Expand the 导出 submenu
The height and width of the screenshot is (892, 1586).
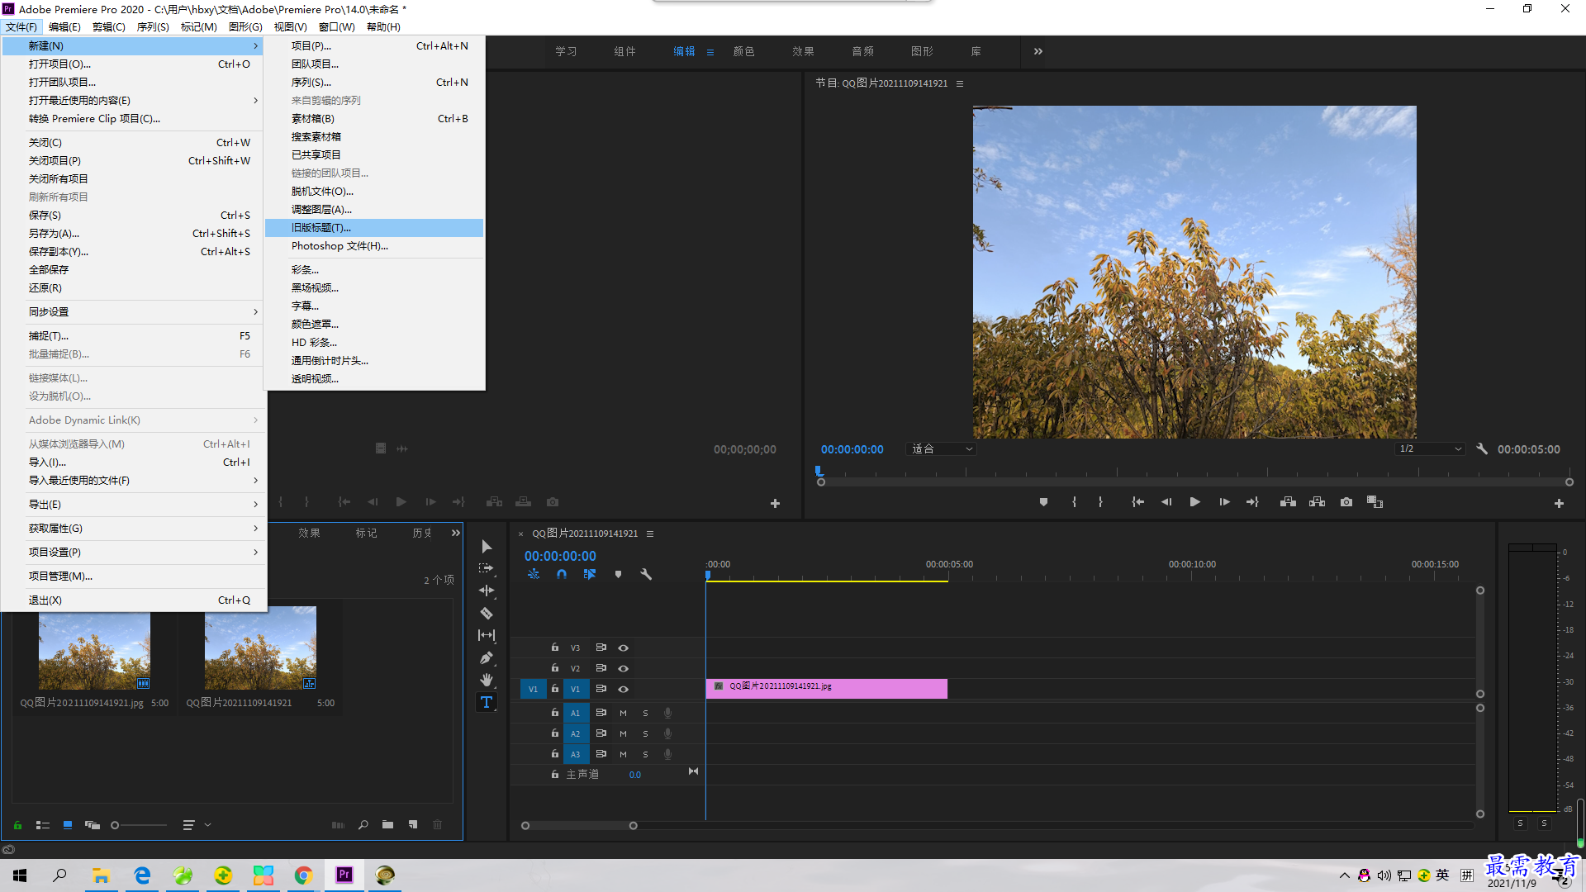tap(132, 504)
